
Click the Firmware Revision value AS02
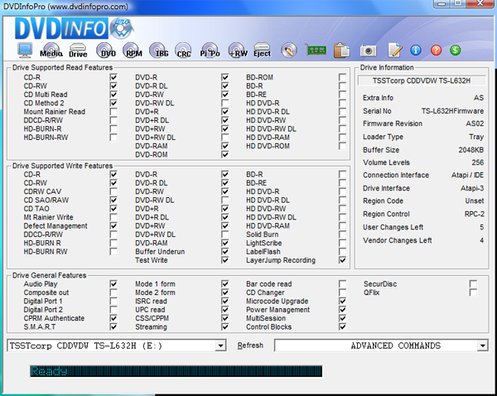[475, 123]
